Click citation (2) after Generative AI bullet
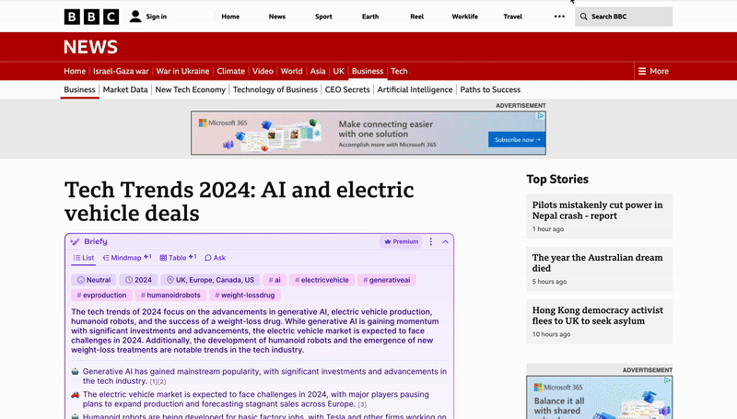 click(x=162, y=382)
